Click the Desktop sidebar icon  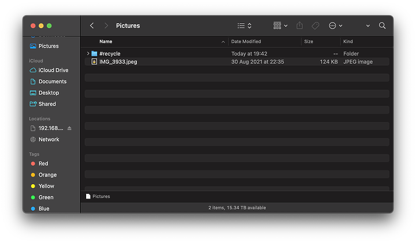coord(33,93)
